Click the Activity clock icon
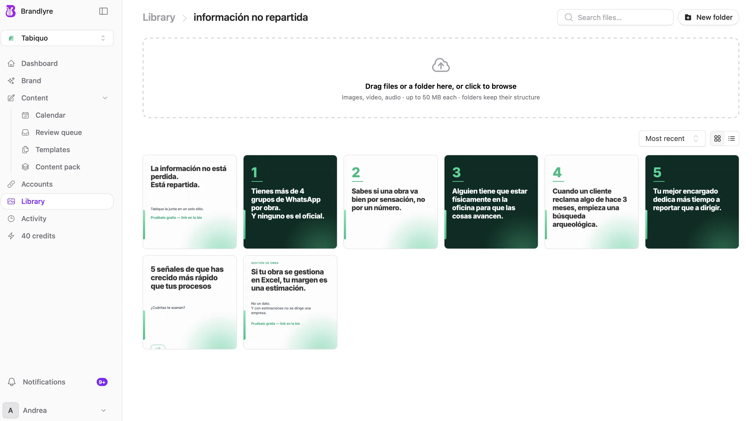Image resolution: width=752 pixels, height=421 pixels. pyautogui.click(x=11, y=218)
